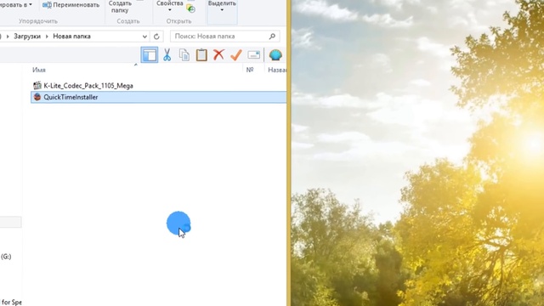Click the clipboard Paste icon
The height and width of the screenshot is (306, 544).
tap(201, 54)
